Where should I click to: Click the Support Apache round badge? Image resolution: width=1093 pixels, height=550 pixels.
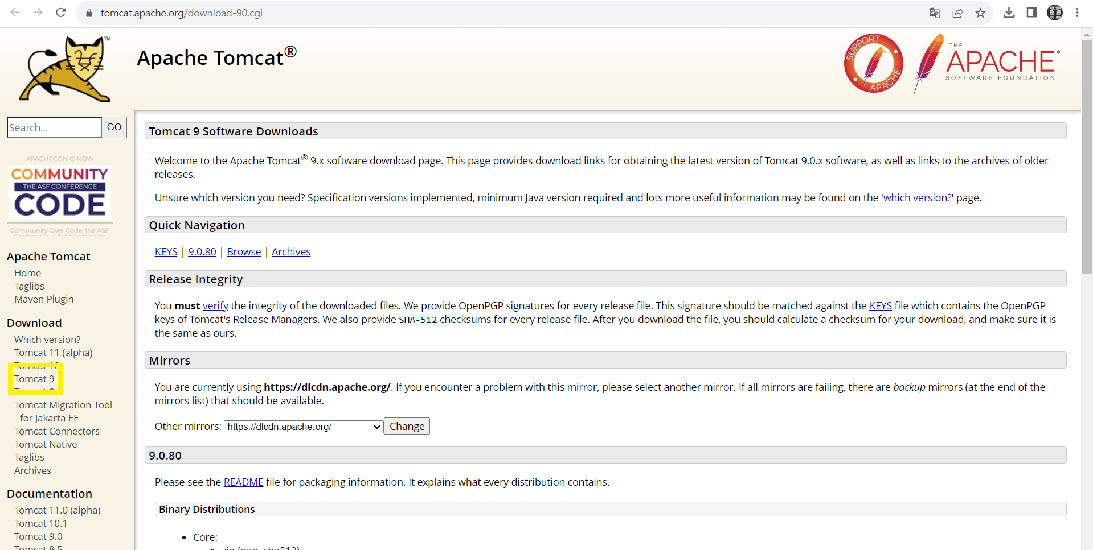873,63
